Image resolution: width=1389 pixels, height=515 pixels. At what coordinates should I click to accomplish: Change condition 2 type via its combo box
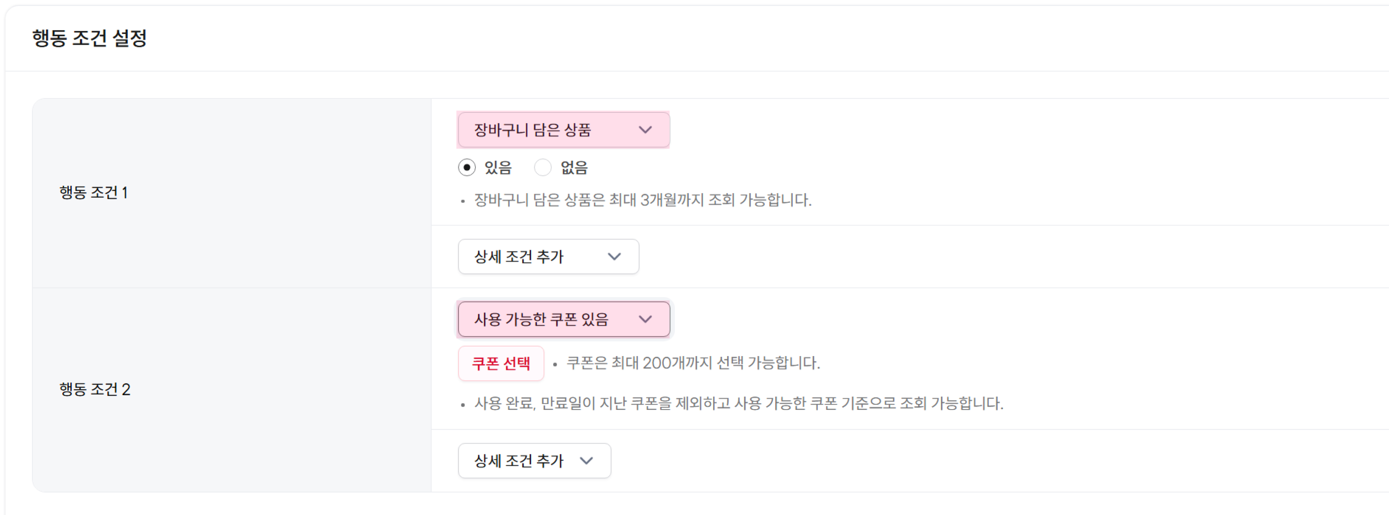click(x=563, y=319)
